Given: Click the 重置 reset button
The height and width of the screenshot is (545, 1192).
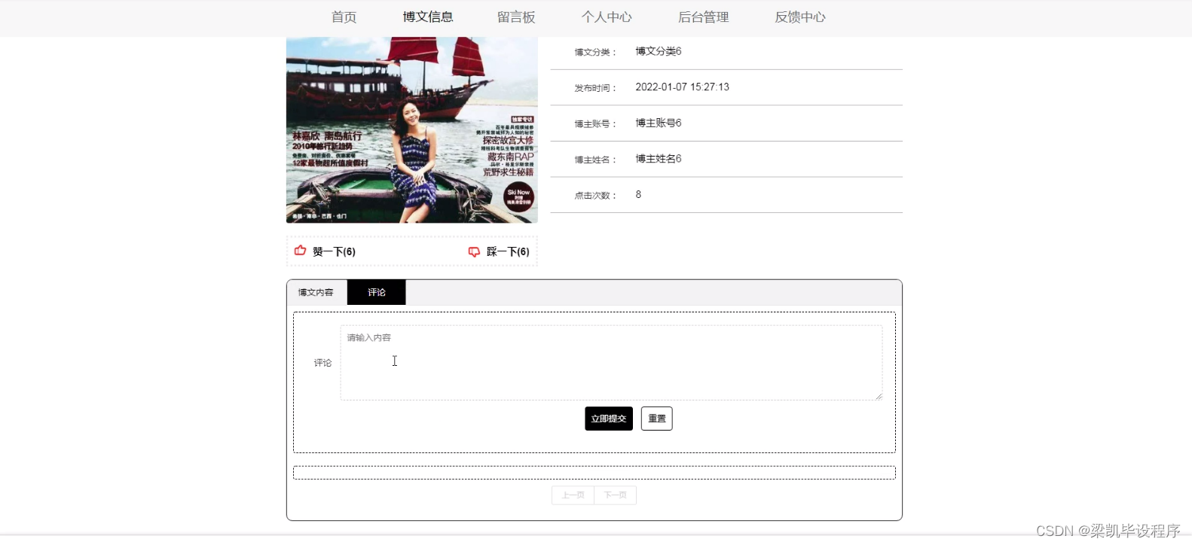Looking at the screenshot, I should click(657, 419).
